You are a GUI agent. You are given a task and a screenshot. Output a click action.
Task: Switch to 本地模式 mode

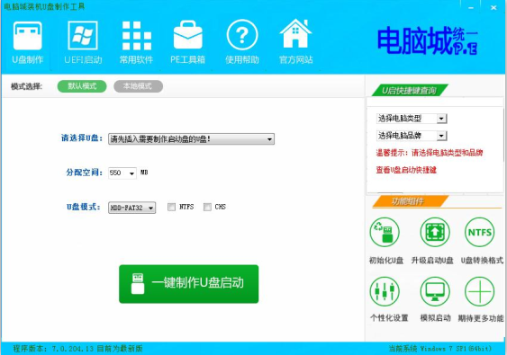[x=138, y=86]
